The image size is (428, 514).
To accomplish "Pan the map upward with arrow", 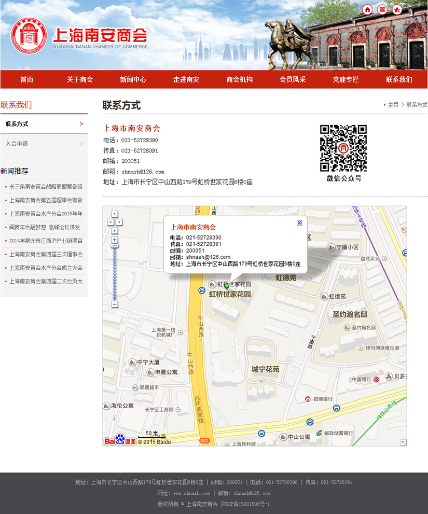I will coord(115,214).
